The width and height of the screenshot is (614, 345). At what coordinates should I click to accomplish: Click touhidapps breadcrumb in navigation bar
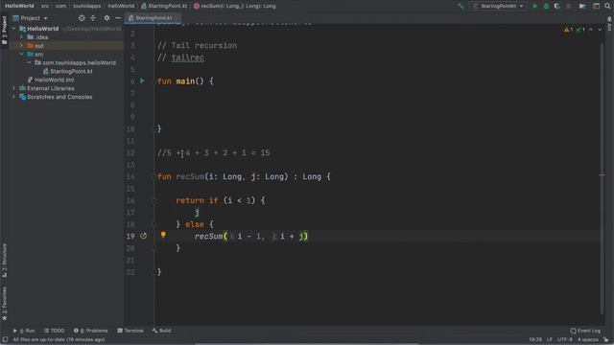[x=87, y=6]
